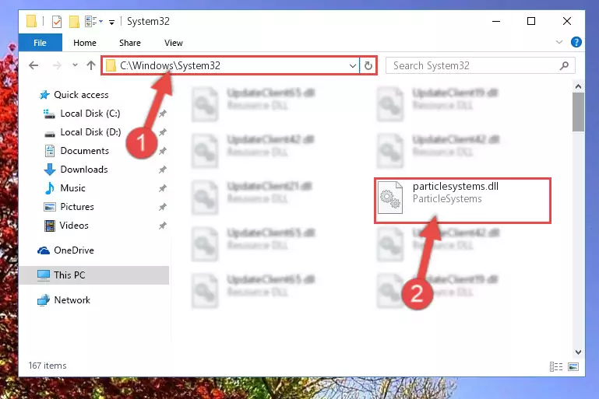Click the pin icon beside Local Disk (D:)

162,132
